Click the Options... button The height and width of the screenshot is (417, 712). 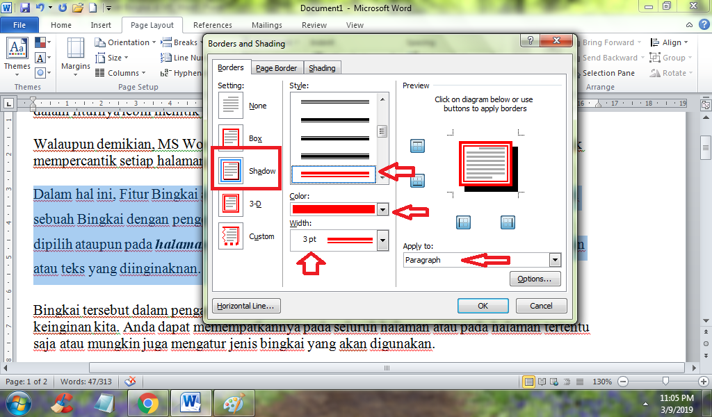pyautogui.click(x=535, y=279)
